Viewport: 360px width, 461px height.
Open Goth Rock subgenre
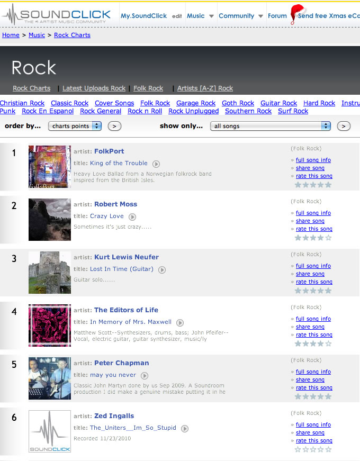click(238, 103)
